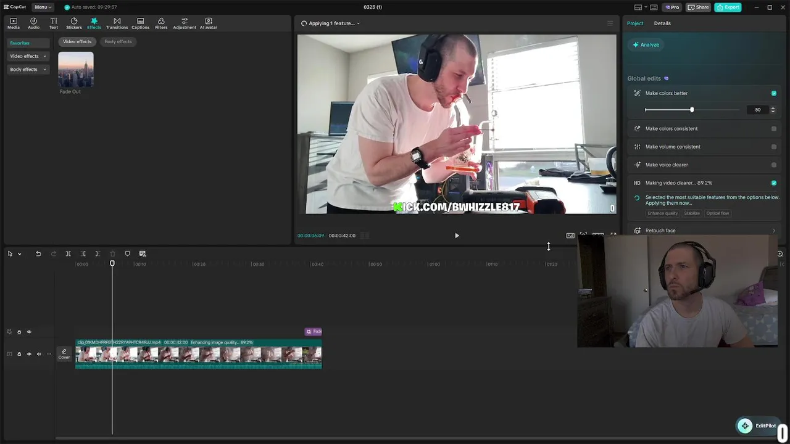The height and width of the screenshot is (444, 790).
Task: Click the Pro membership badge
Action: click(x=672, y=7)
